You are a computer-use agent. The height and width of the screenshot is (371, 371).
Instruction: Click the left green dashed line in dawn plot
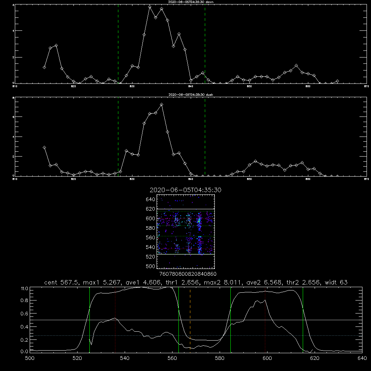[118, 44]
